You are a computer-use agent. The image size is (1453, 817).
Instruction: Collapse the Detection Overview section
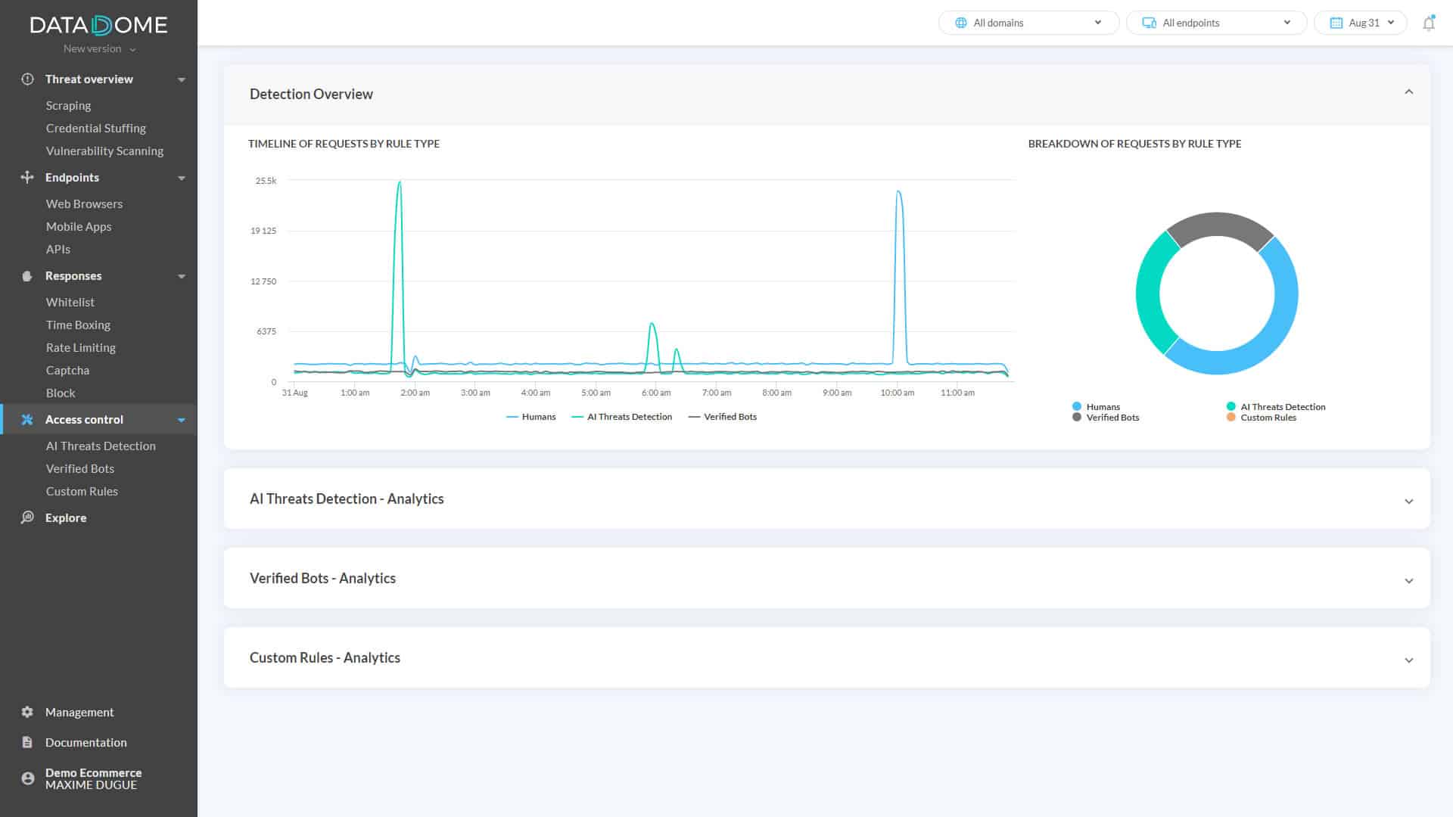coord(1408,92)
